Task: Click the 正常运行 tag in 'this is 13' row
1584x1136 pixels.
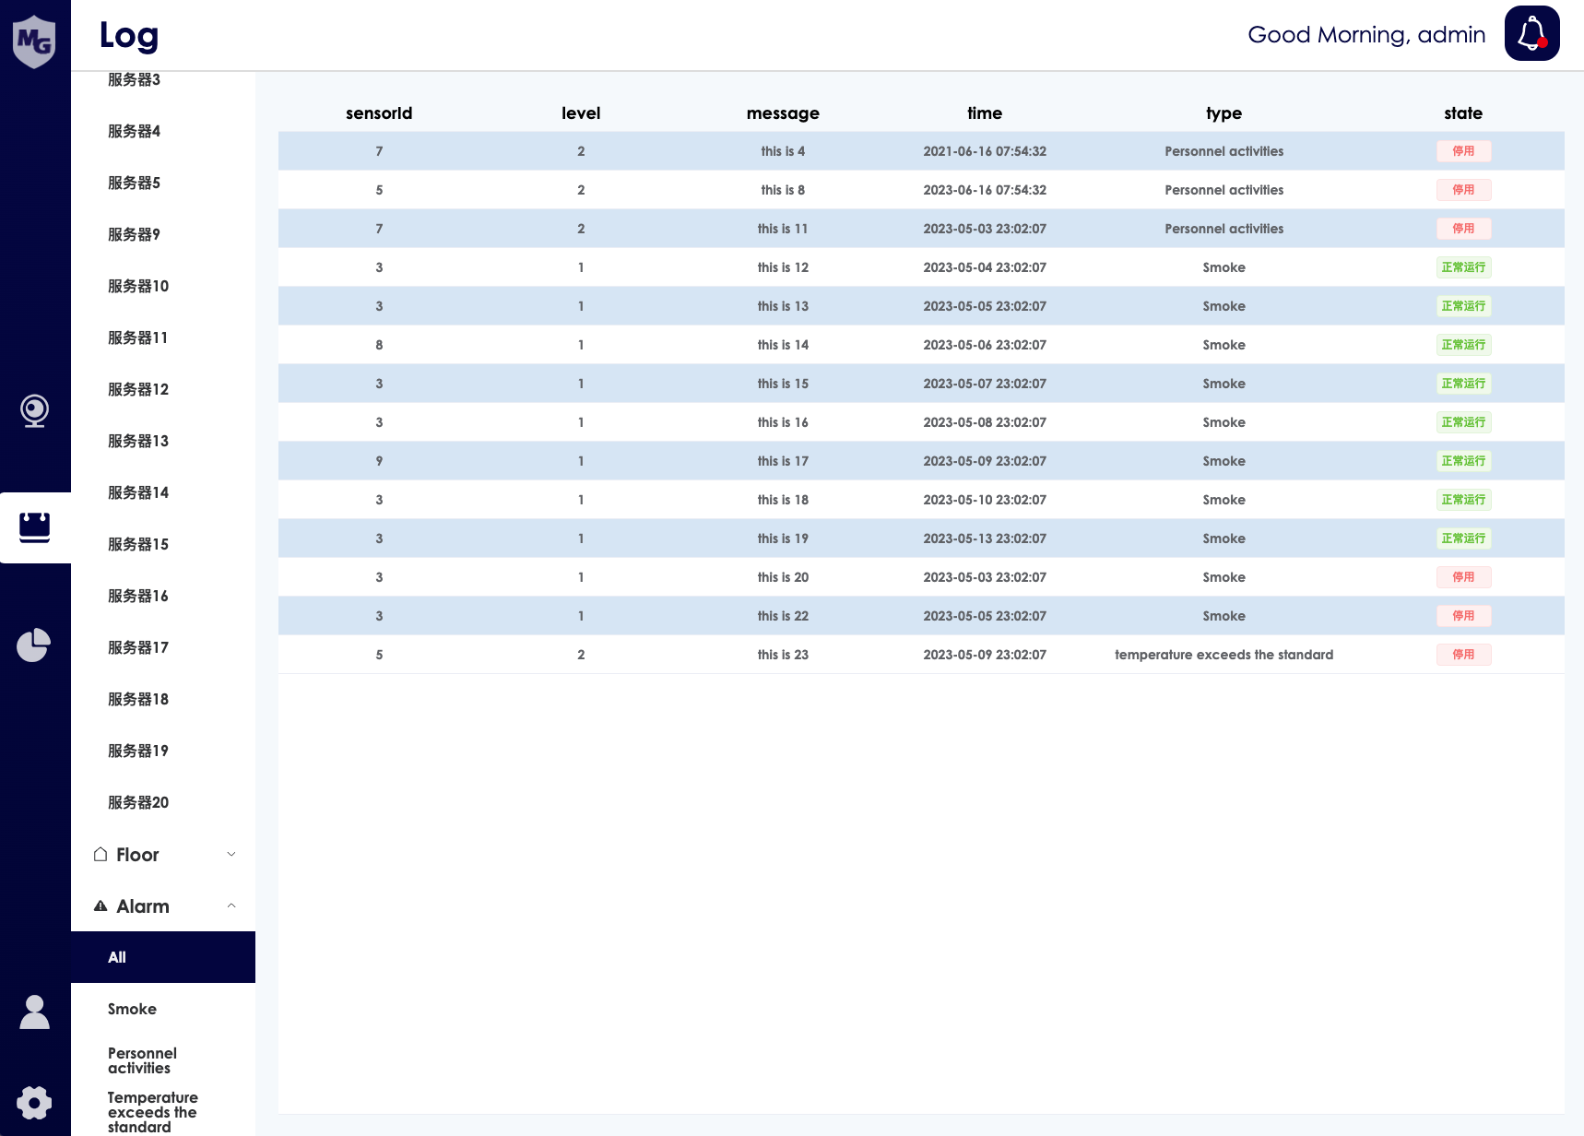Action: tap(1463, 306)
